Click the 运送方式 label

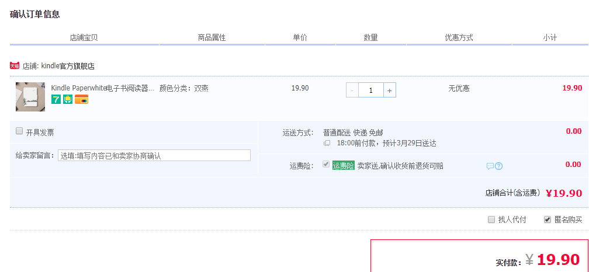(x=297, y=132)
